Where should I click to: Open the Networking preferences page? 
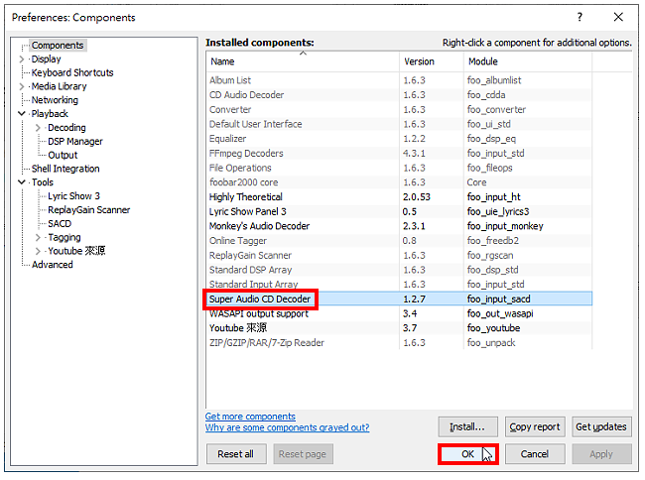(x=55, y=100)
